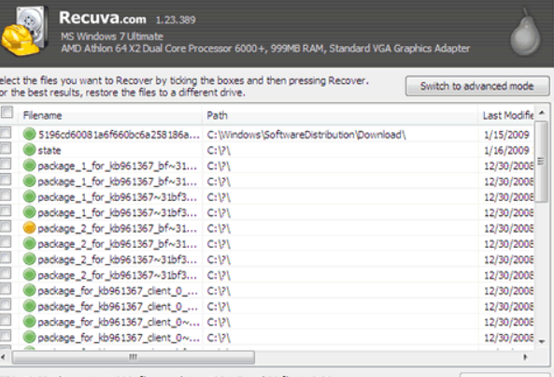Click the path C:\Windows\SoftwareDistribution\Download\
This screenshot has height=377, width=554.
point(306,135)
